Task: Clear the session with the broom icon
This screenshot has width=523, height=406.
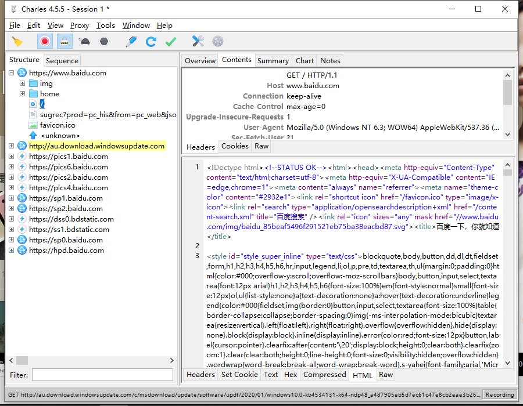Action: coord(17,42)
